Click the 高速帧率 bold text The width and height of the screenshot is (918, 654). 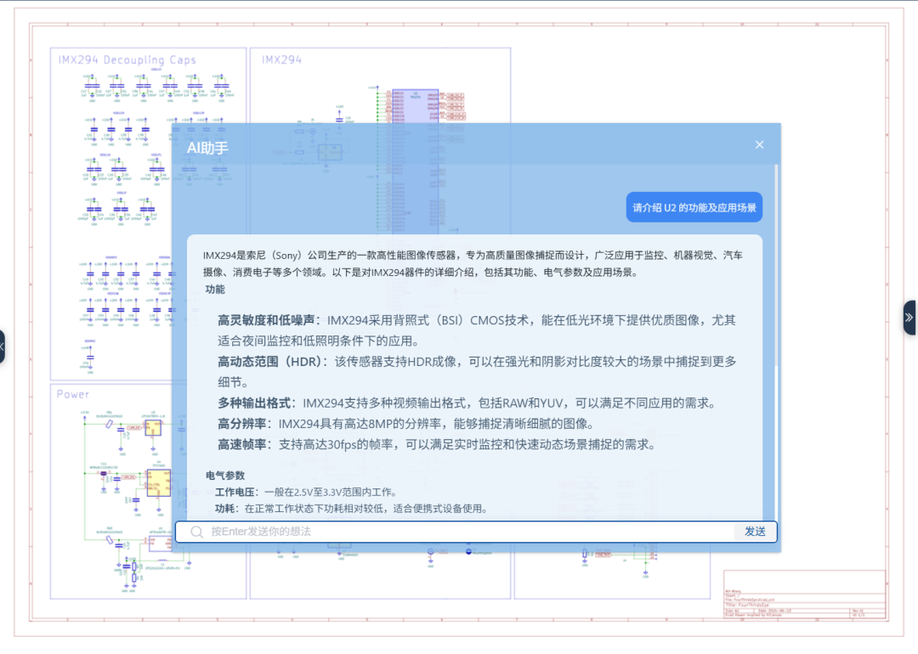point(241,444)
